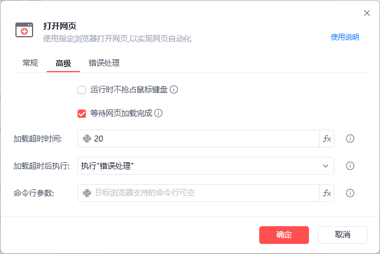
Task: Open fx expression editor for 加载超时时间
Action: 327,139
